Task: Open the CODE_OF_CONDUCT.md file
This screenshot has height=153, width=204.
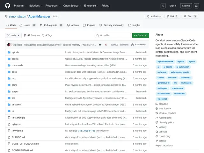Action: pyautogui.click(x=25, y=144)
